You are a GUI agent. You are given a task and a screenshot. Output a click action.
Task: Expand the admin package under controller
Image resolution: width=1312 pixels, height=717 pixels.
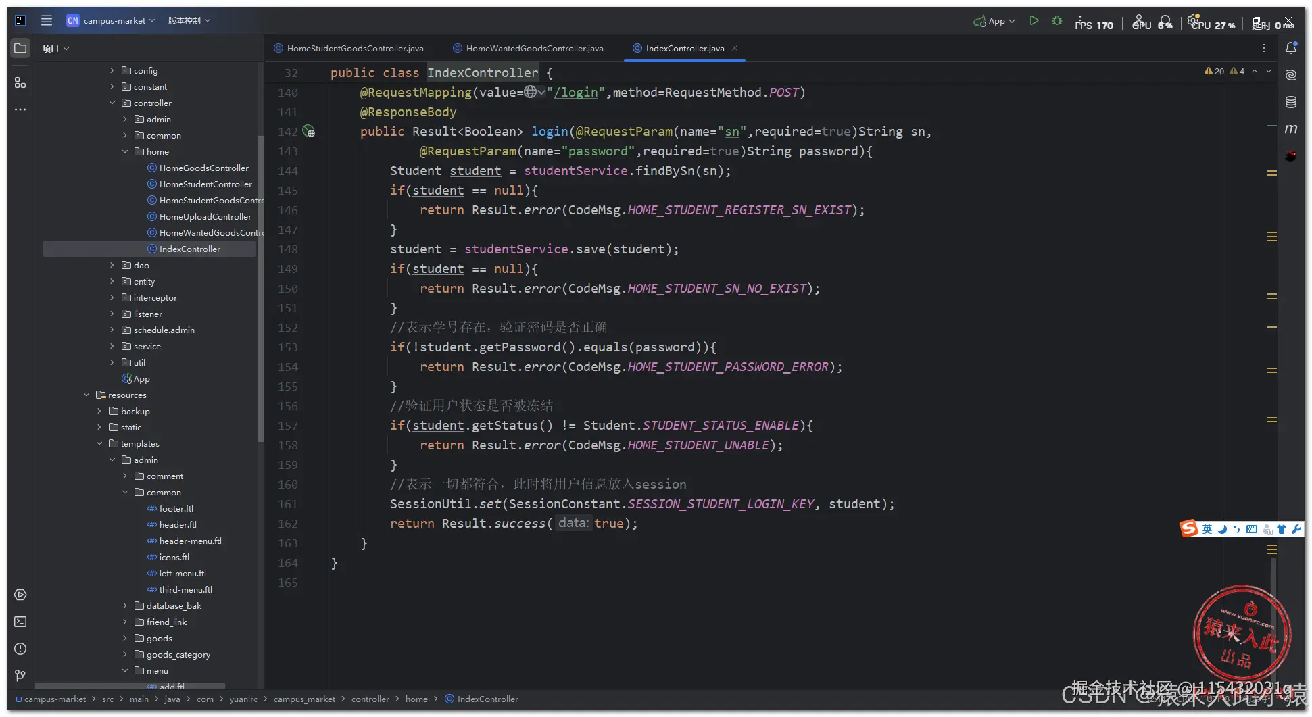click(125, 119)
